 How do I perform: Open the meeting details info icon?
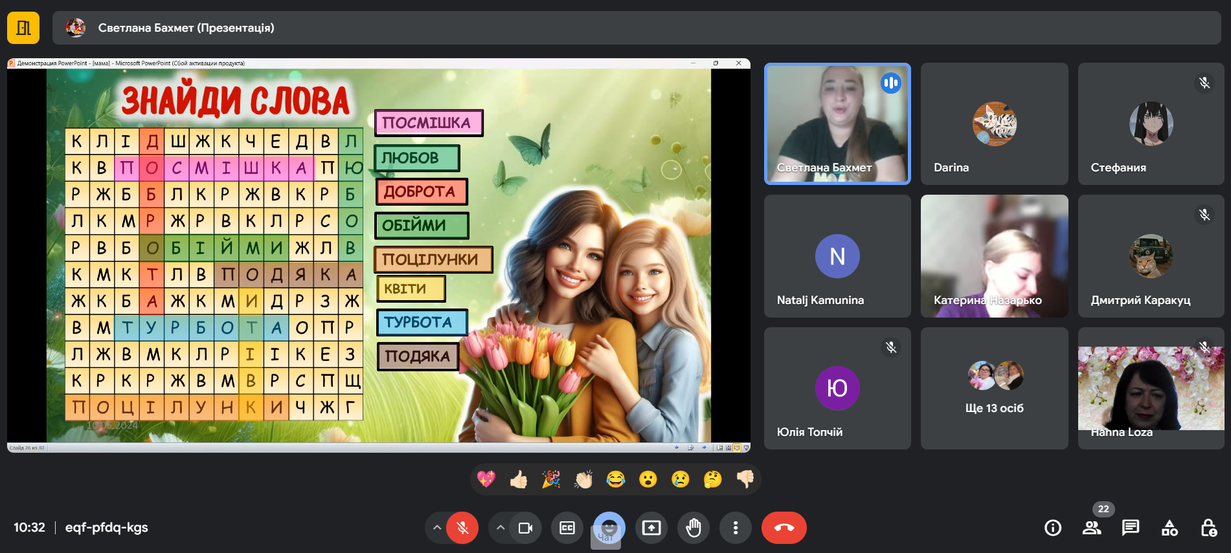tap(1053, 528)
